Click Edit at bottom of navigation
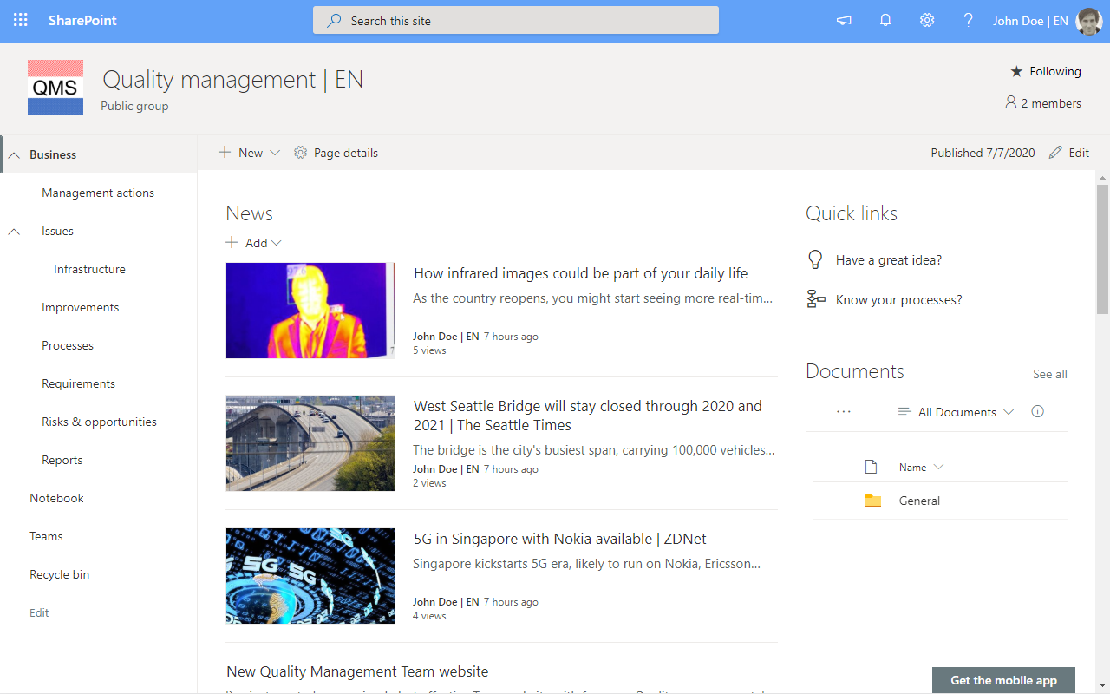 pos(39,612)
